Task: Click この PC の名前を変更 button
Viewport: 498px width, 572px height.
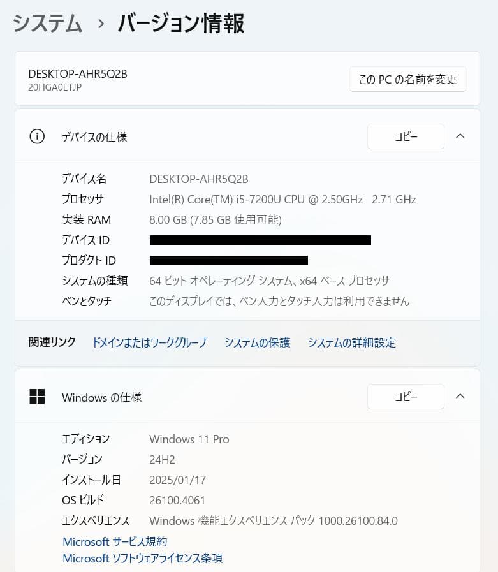Action: 408,79
